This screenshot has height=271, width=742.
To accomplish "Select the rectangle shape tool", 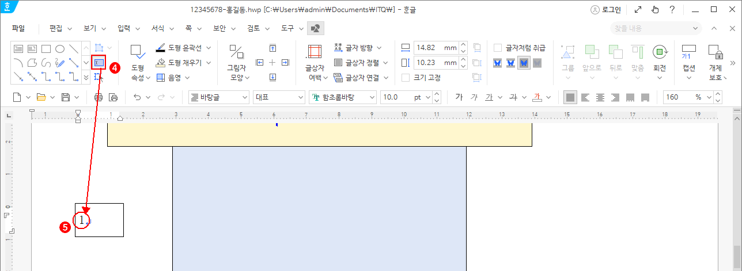I will pos(46,48).
